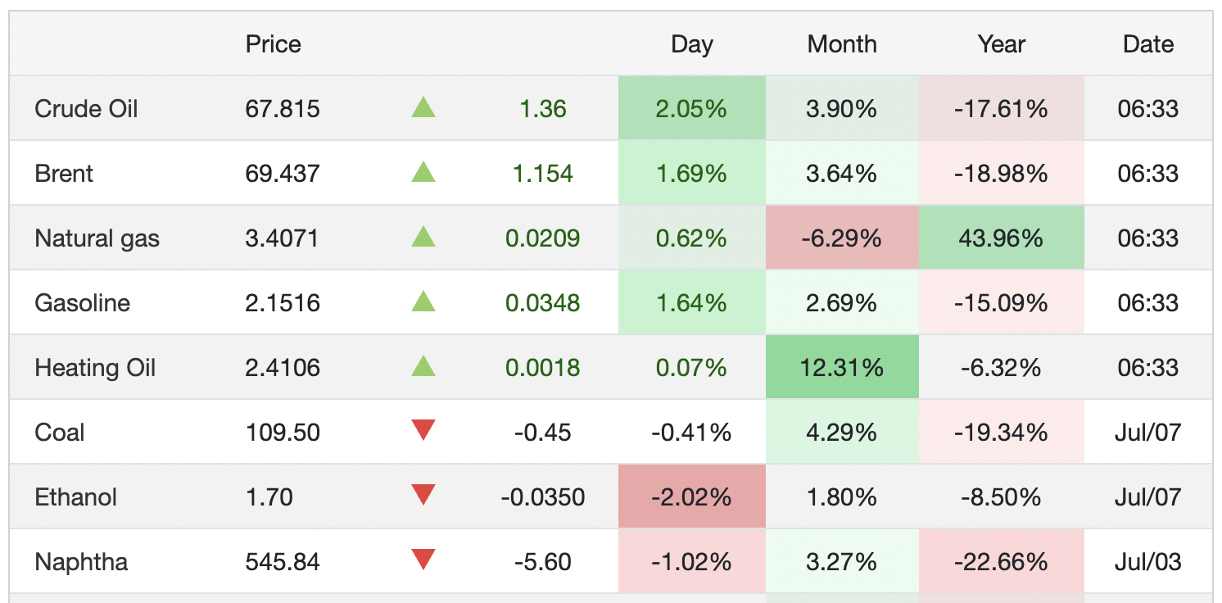Click the Coal red down arrow
This screenshot has width=1222, height=603.
click(x=423, y=430)
